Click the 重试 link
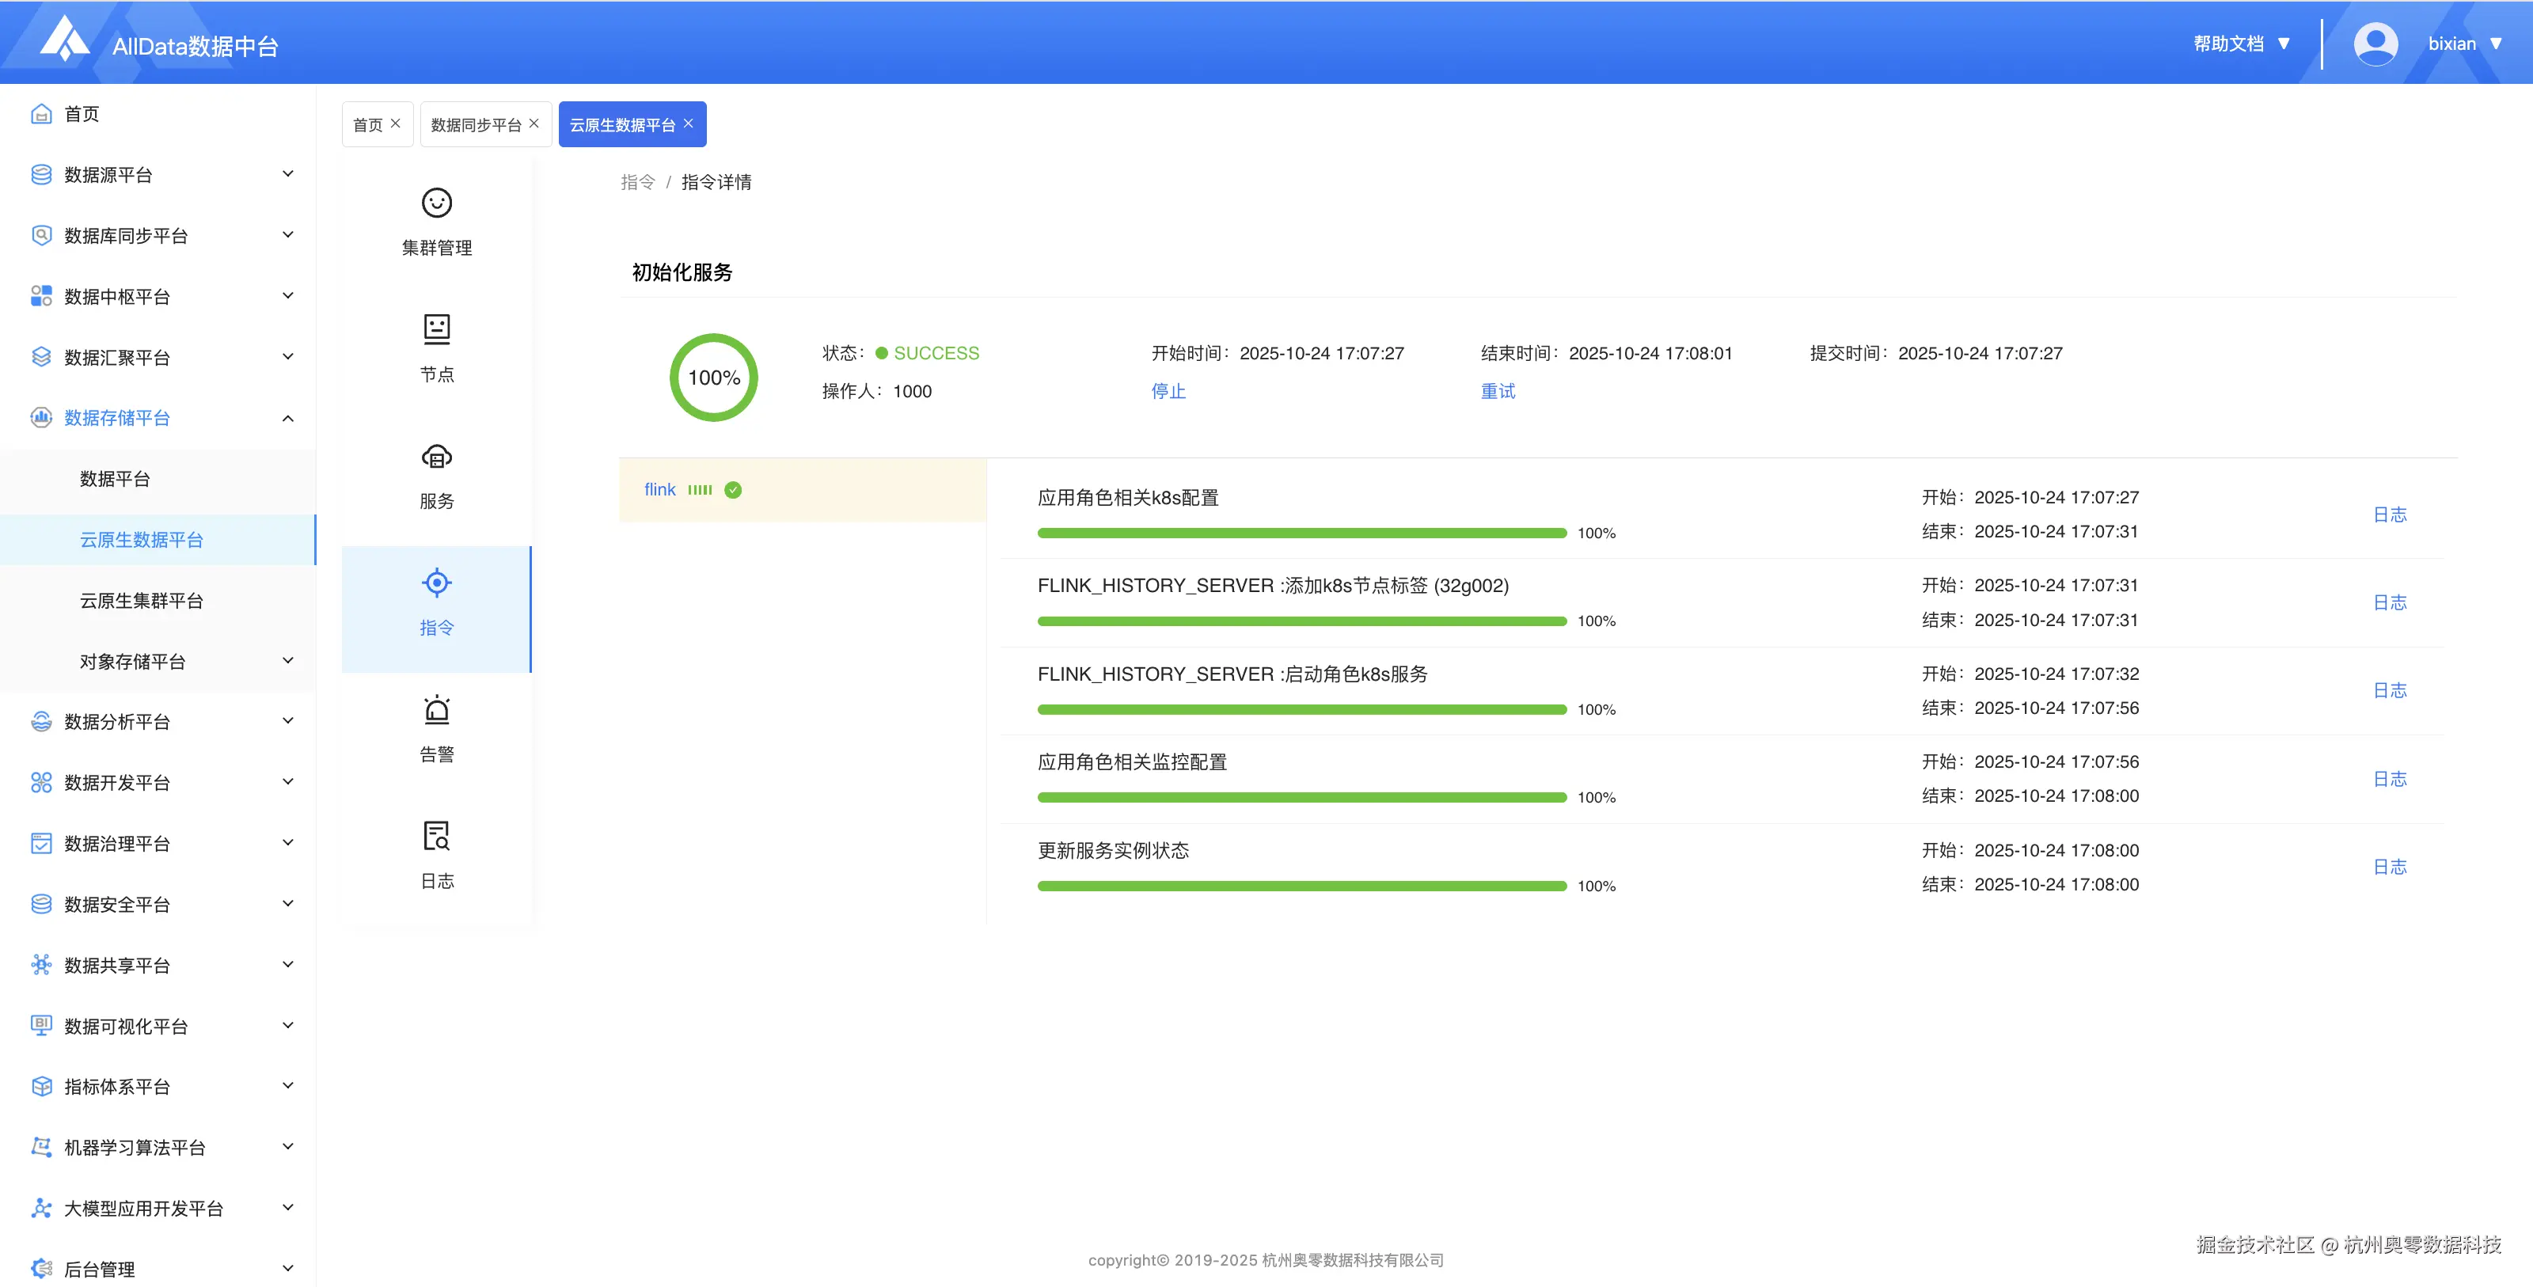The height and width of the screenshot is (1287, 2533). (1498, 391)
